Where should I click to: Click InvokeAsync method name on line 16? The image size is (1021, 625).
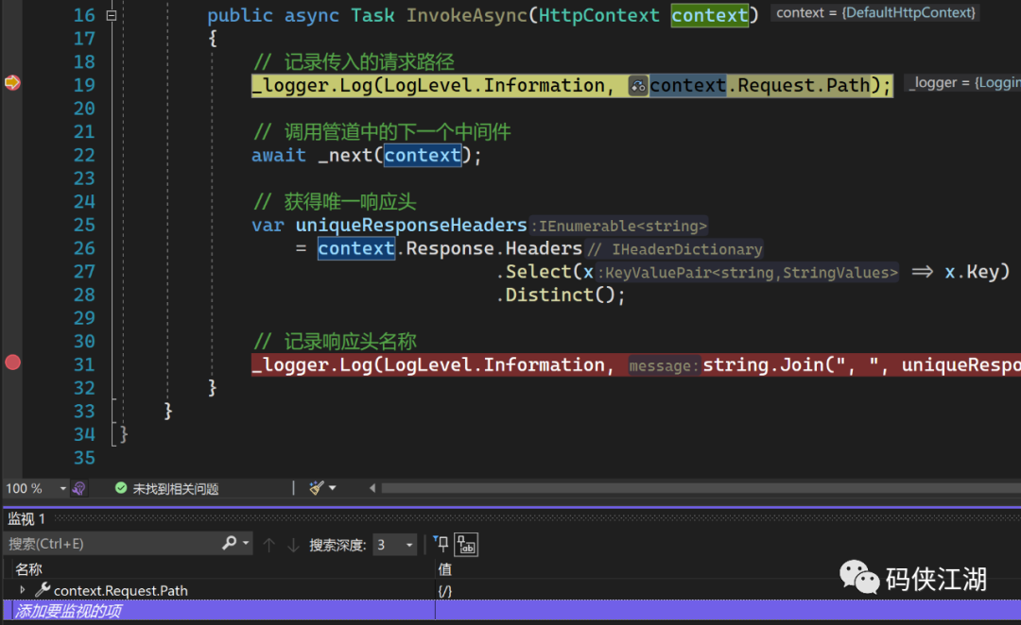click(x=466, y=15)
